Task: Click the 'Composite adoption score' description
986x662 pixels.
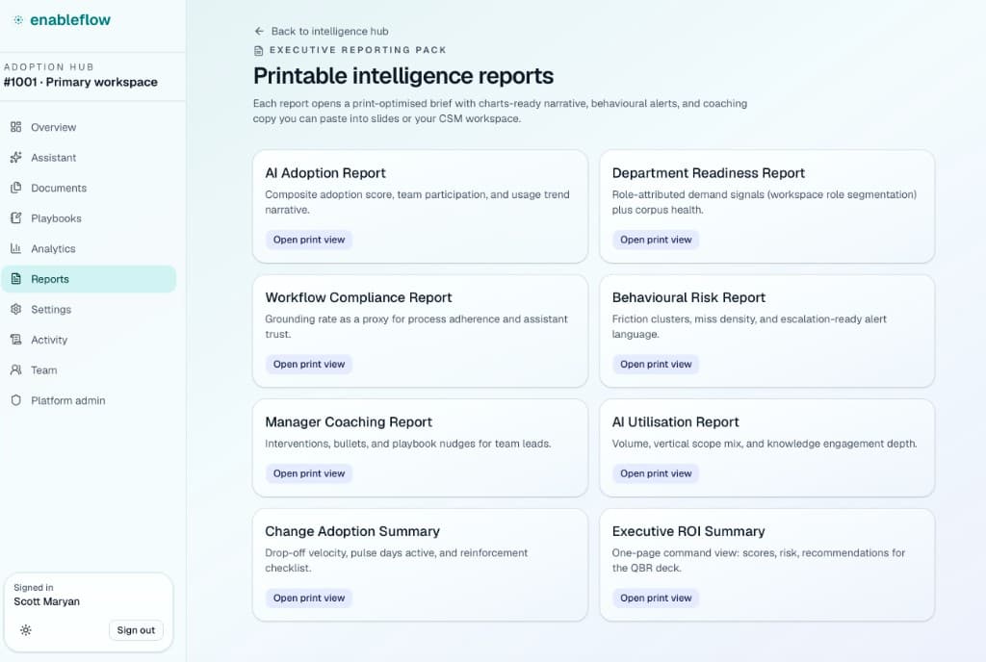Action: (417, 202)
